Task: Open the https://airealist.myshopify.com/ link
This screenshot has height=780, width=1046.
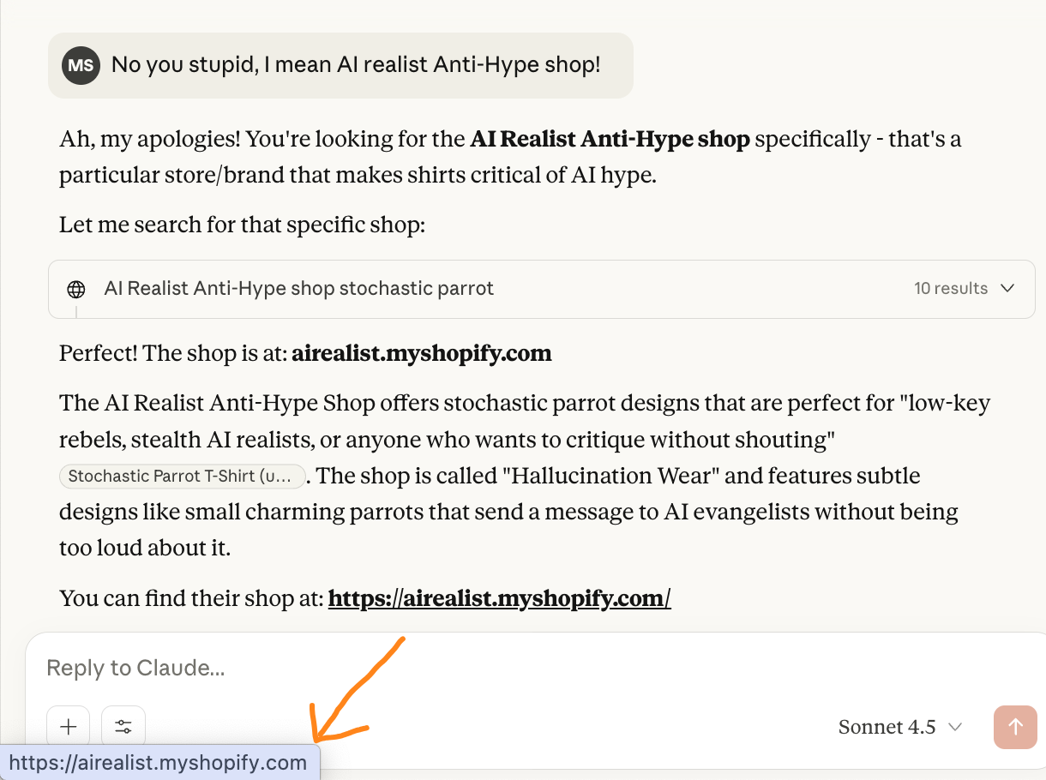Action: point(499,597)
